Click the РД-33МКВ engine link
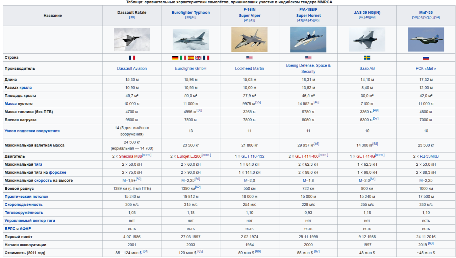The image size is (456, 258). pos(429,156)
